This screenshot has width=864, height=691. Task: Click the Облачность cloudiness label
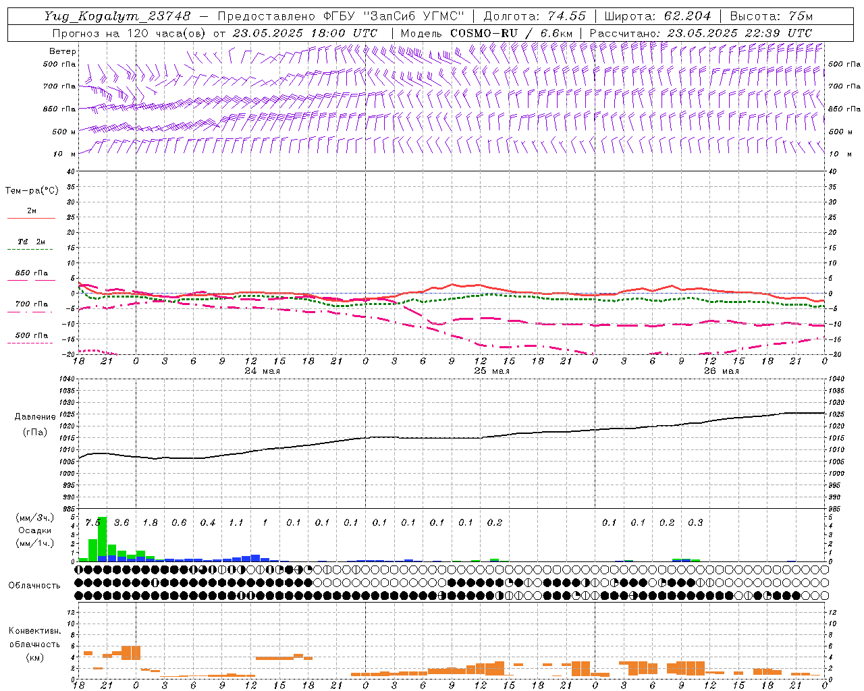tap(34, 586)
